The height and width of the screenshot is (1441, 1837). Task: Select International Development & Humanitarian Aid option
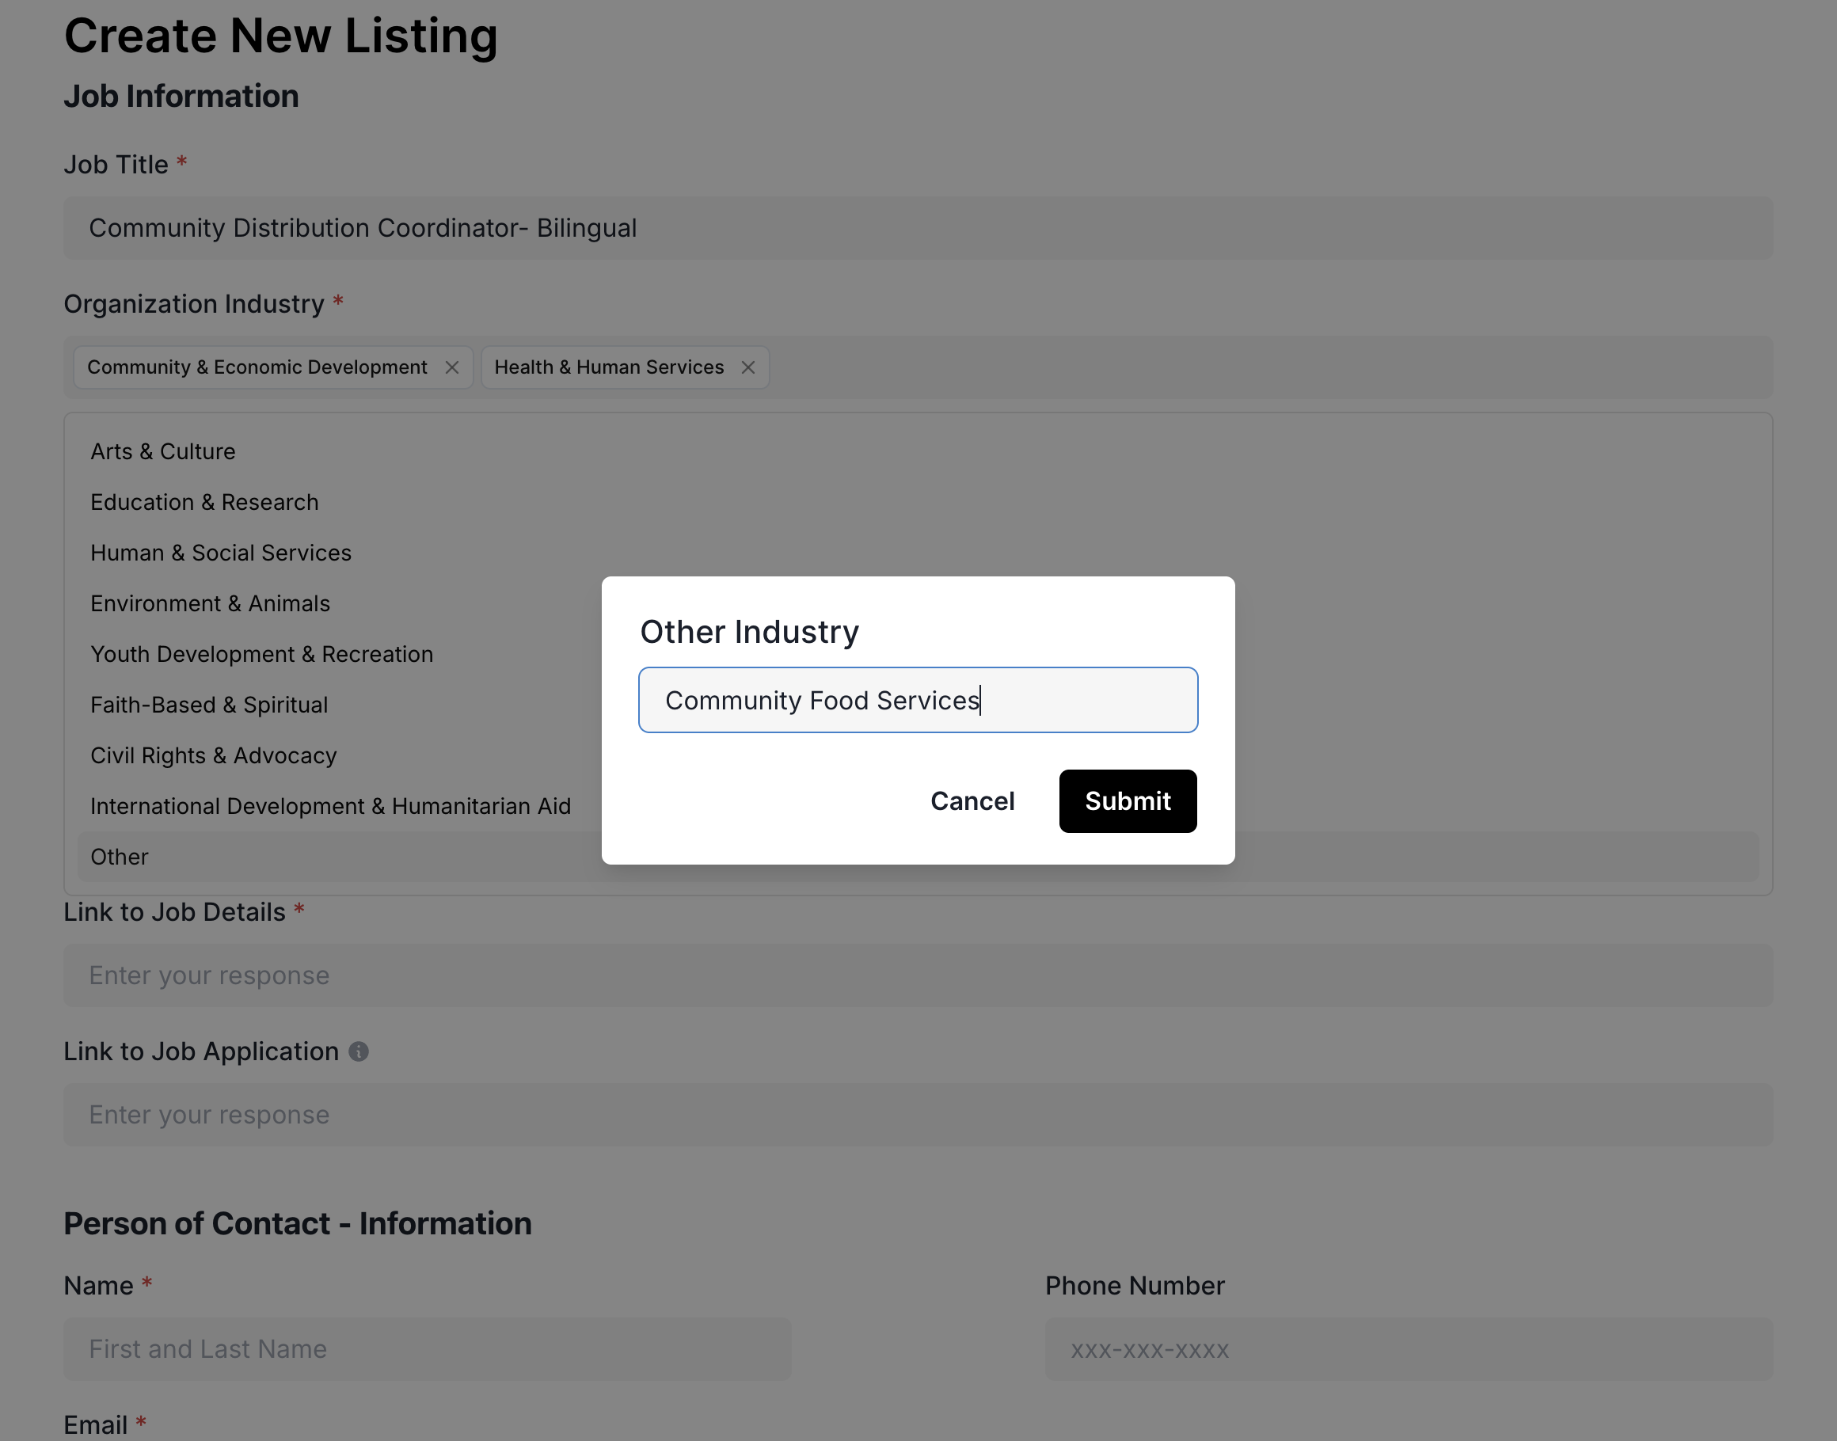[918, 806]
